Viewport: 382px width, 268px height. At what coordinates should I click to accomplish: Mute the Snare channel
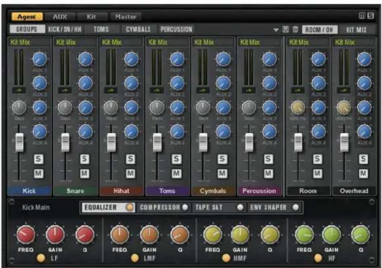pyautogui.click(x=85, y=174)
